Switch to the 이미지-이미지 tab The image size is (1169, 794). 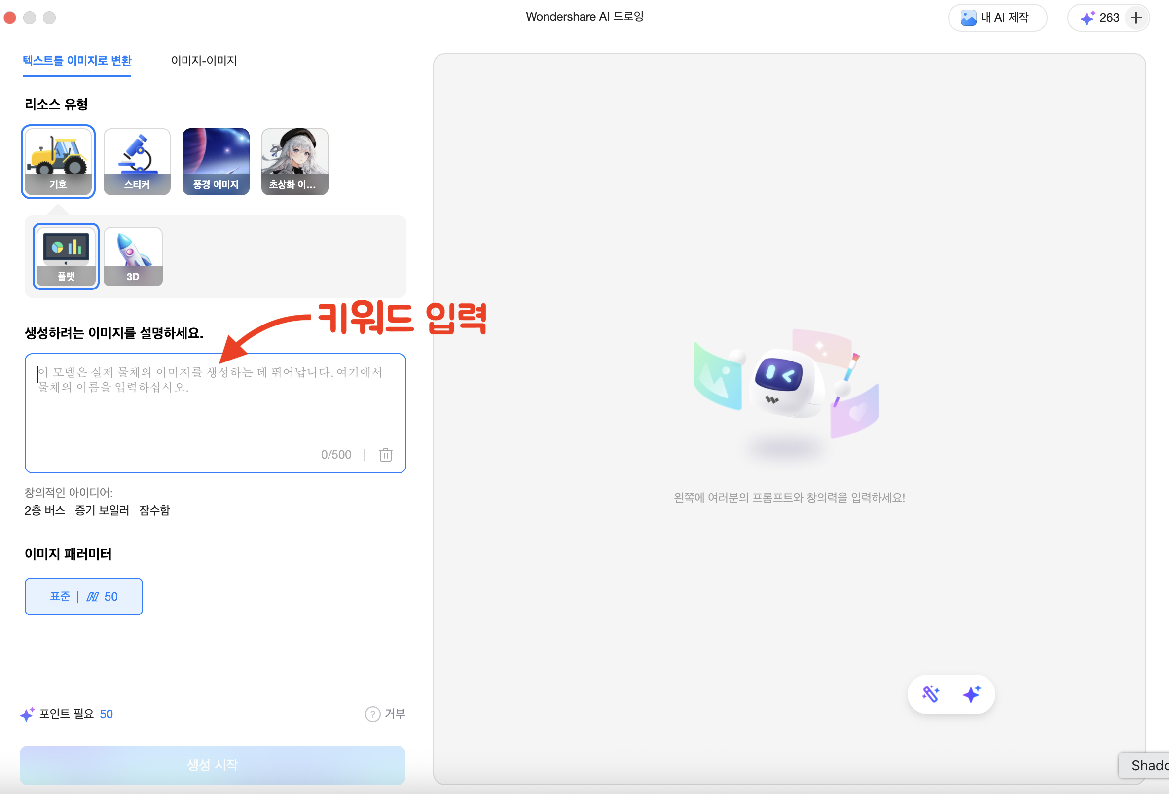[204, 61]
